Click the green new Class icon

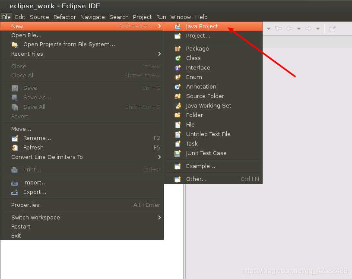pos(178,58)
